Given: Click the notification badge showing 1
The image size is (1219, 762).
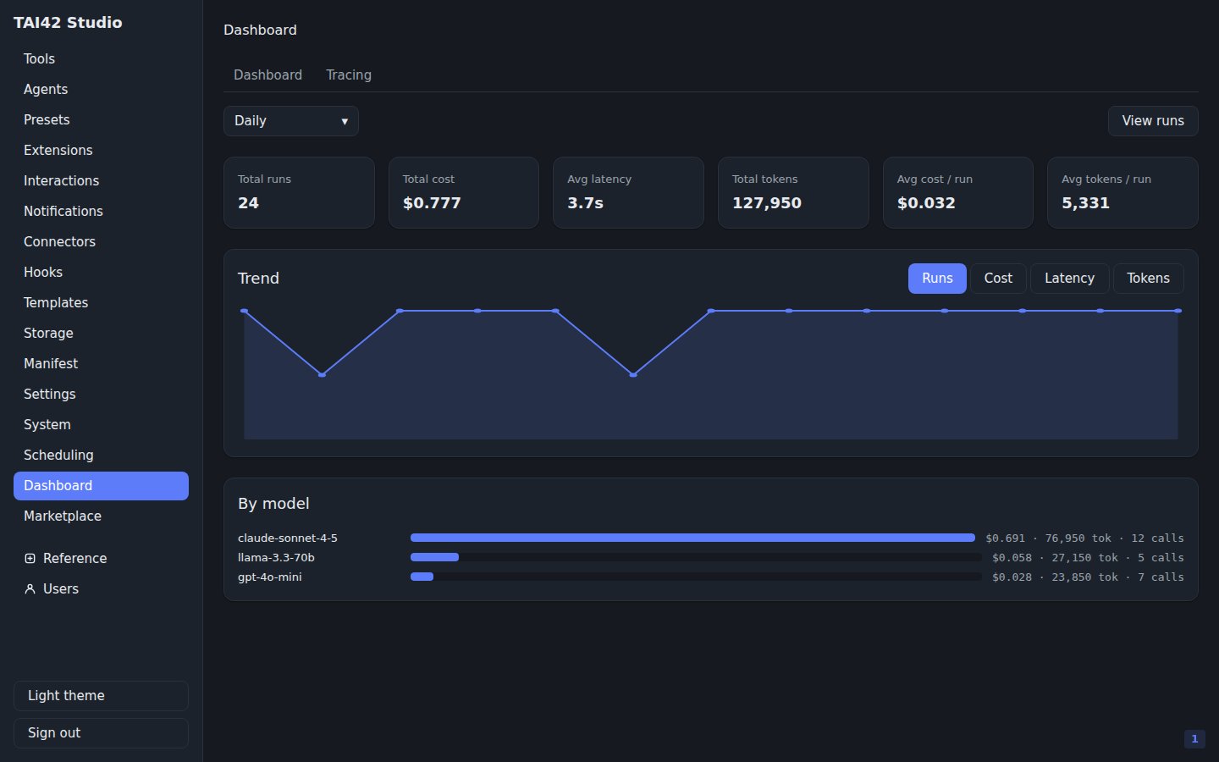Looking at the screenshot, I should coord(1194,739).
